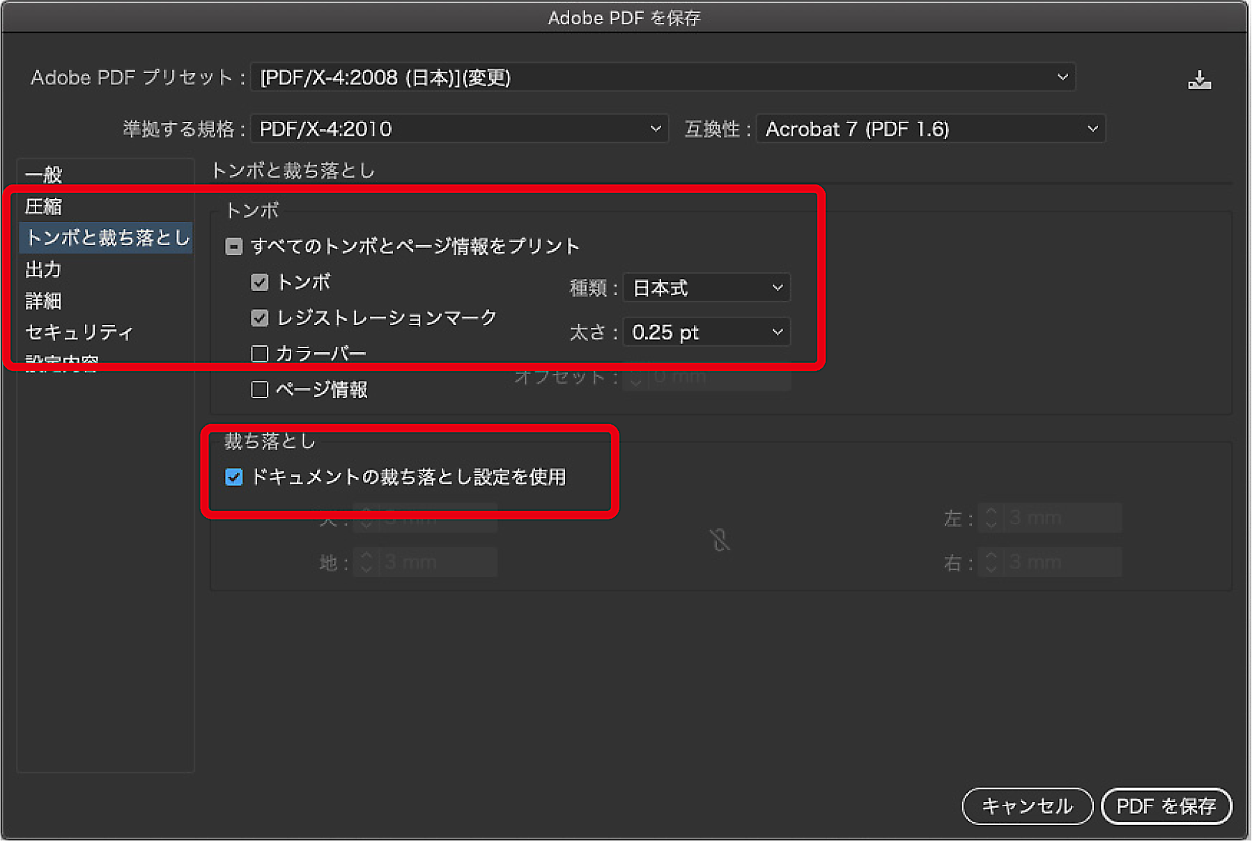
Task: Select the 詳細 sidebar item
Action: (44, 301)
